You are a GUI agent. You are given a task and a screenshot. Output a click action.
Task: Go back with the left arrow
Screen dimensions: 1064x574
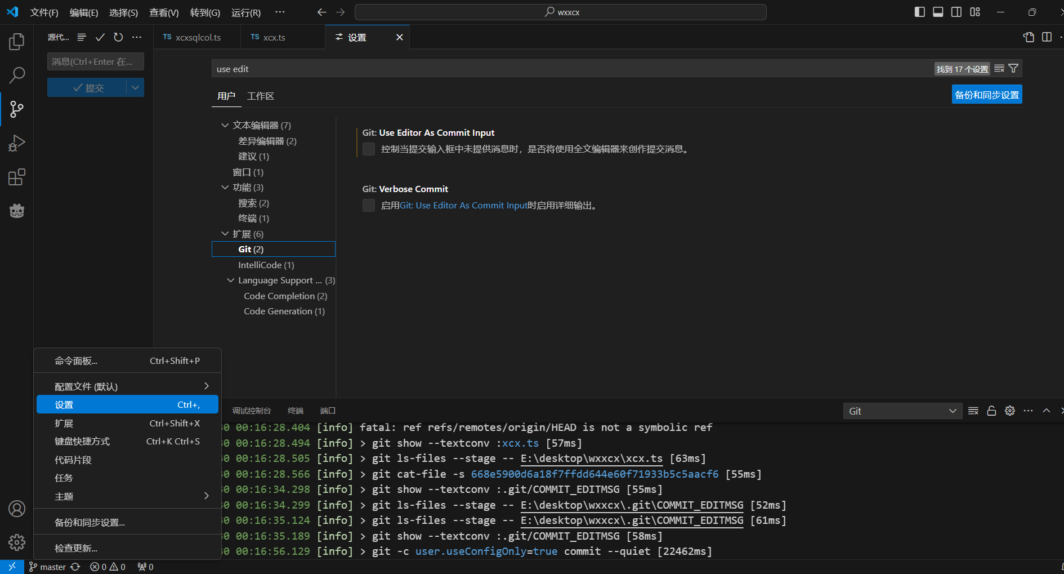(x=321, y=12)
